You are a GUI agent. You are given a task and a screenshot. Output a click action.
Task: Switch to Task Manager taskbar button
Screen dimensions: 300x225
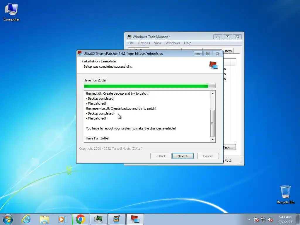[98, 219]
